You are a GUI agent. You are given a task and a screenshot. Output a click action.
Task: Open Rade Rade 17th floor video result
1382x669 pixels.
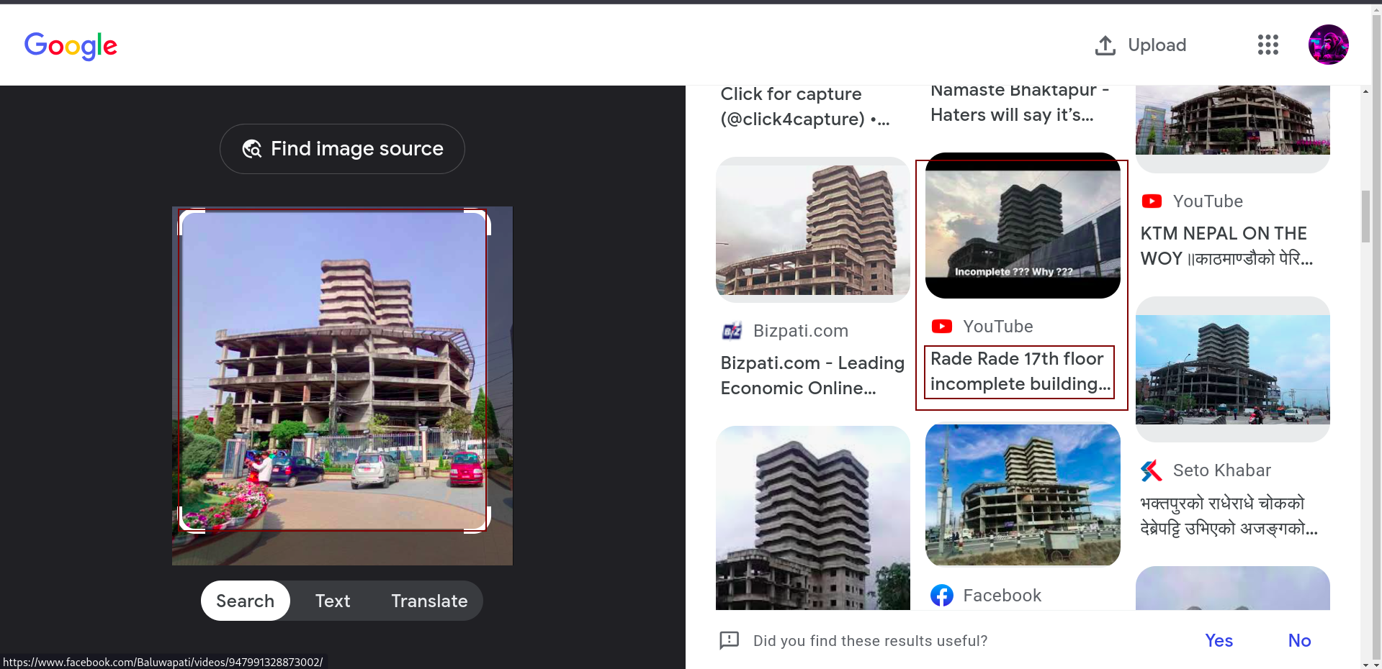click(1020, 371)
